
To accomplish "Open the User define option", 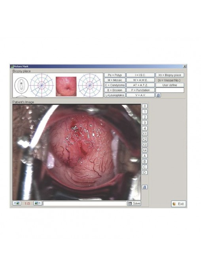I will 170,85.
